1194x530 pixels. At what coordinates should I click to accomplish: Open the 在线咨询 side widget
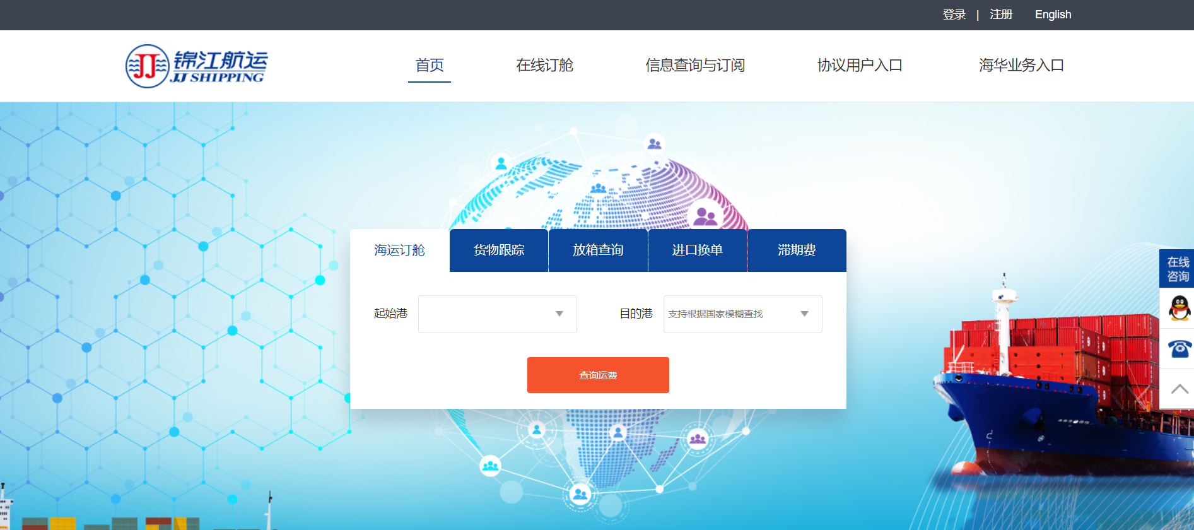(1177, 269)
